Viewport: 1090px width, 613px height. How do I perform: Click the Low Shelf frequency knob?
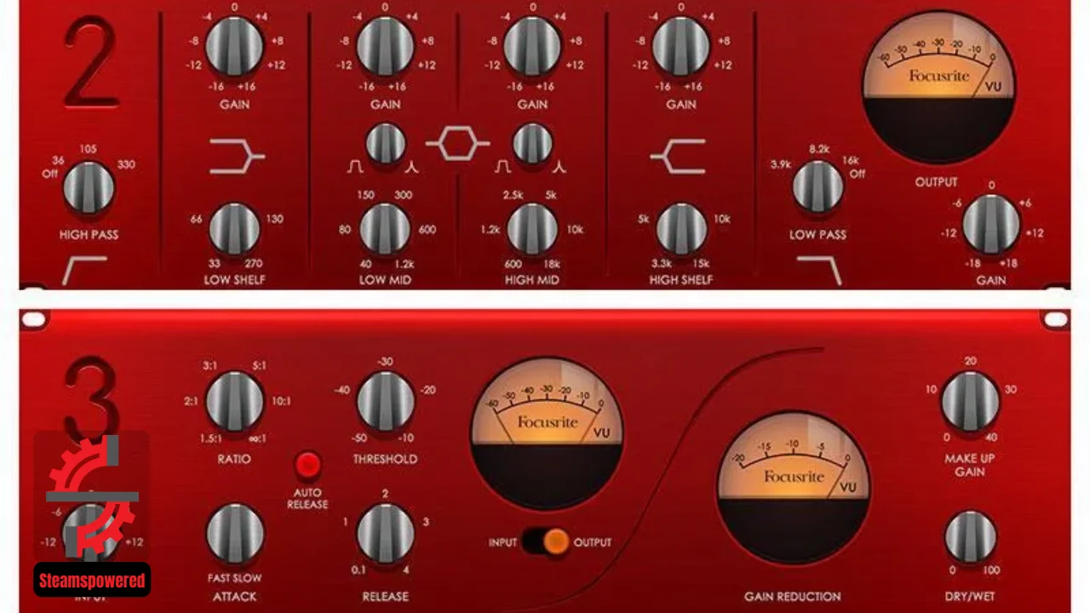234,229
